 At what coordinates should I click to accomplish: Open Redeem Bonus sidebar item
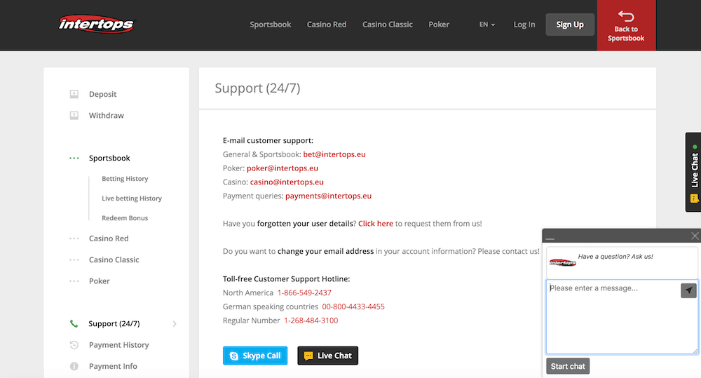[x=125, y=218]
